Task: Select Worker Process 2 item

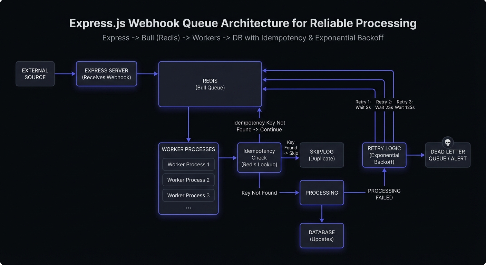Action: (188, 180)
